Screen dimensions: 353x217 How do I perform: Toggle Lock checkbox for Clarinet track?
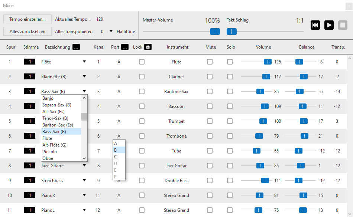(x=142, y=77)
